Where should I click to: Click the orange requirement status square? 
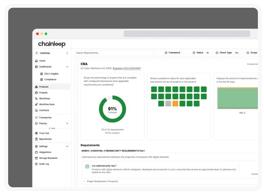click(175, 103)
